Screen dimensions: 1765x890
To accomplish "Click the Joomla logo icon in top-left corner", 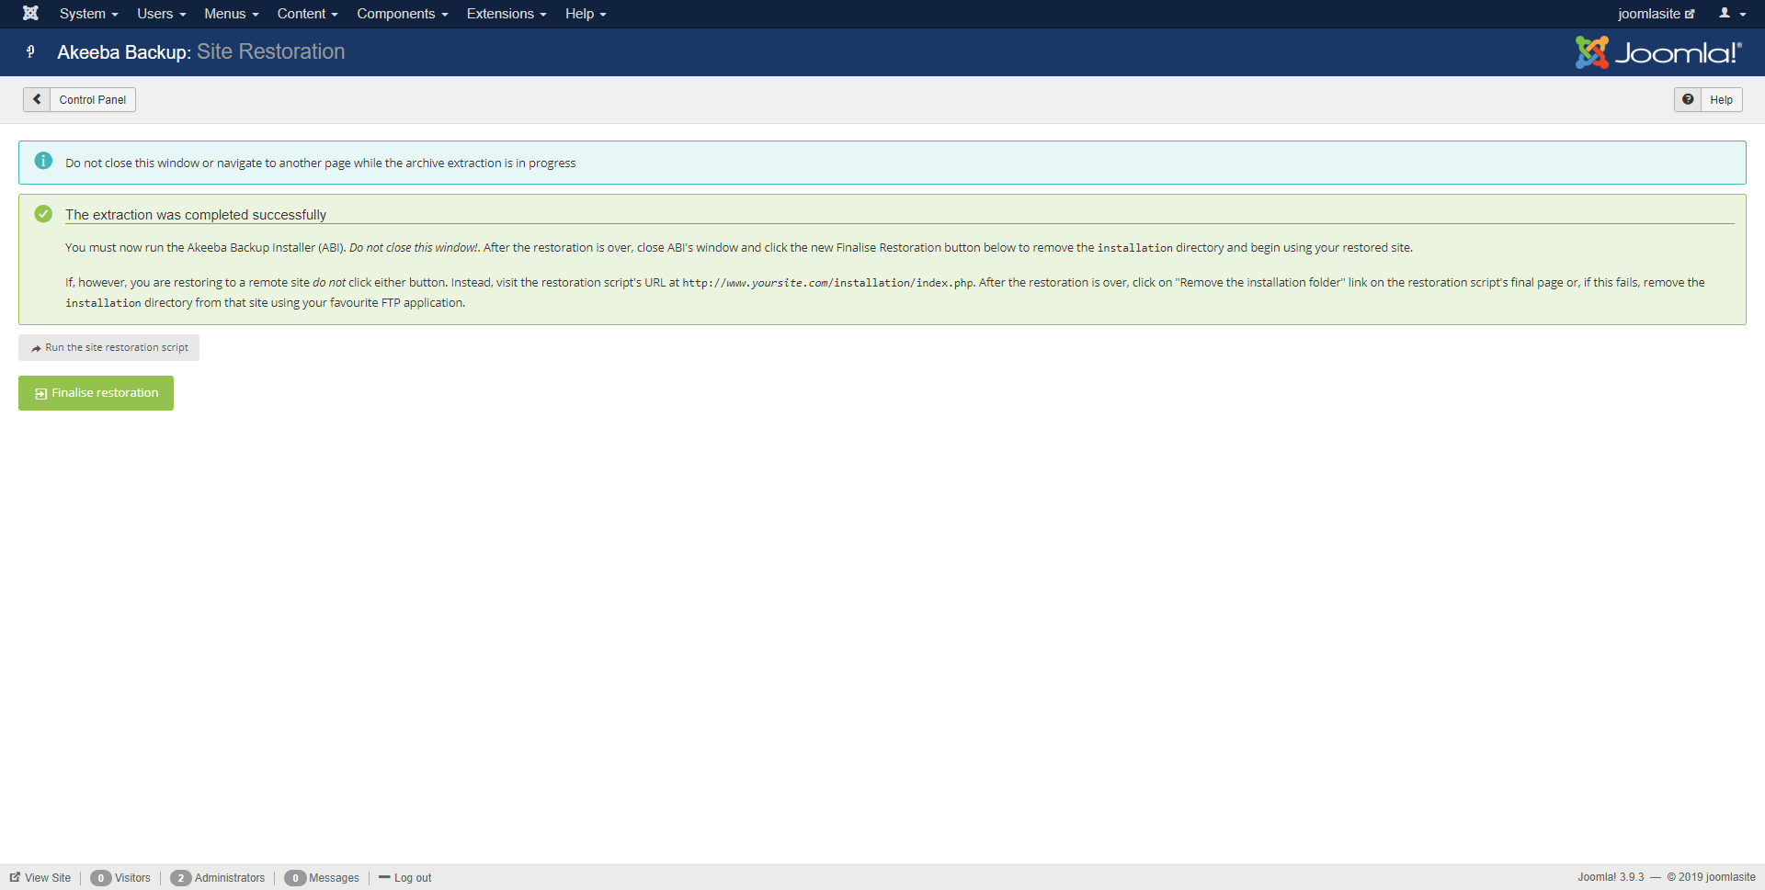I will point(30,14).
